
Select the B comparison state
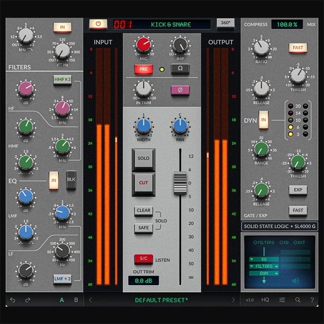pos(76,300)
